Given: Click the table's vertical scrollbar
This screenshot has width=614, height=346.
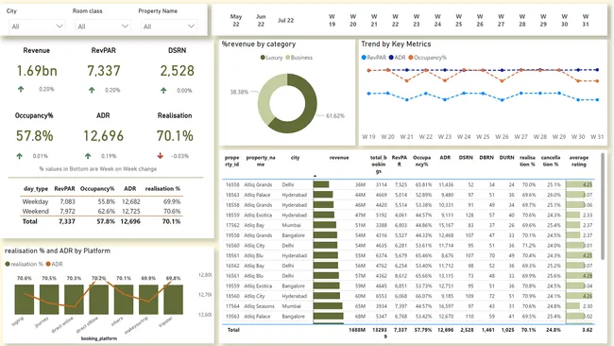Looking at the screenshot, I should (603, 206).
